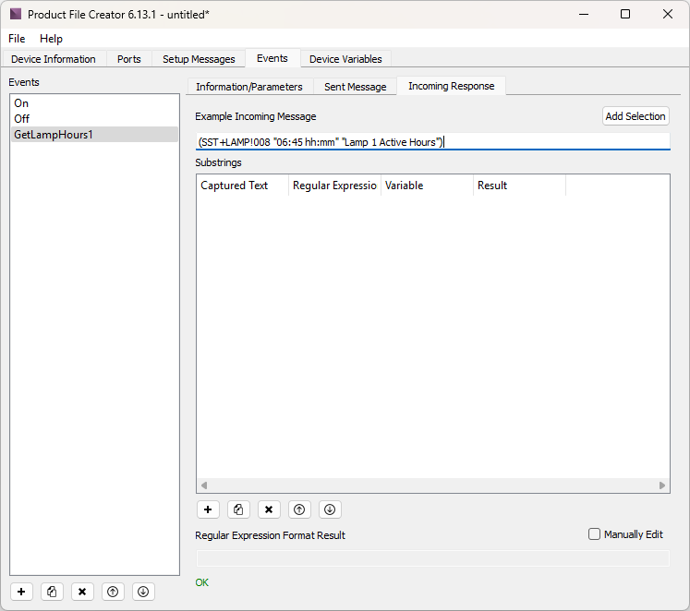Select the On event in list
The width and height of the screenshot is (690, 611).
coord(21,103)
